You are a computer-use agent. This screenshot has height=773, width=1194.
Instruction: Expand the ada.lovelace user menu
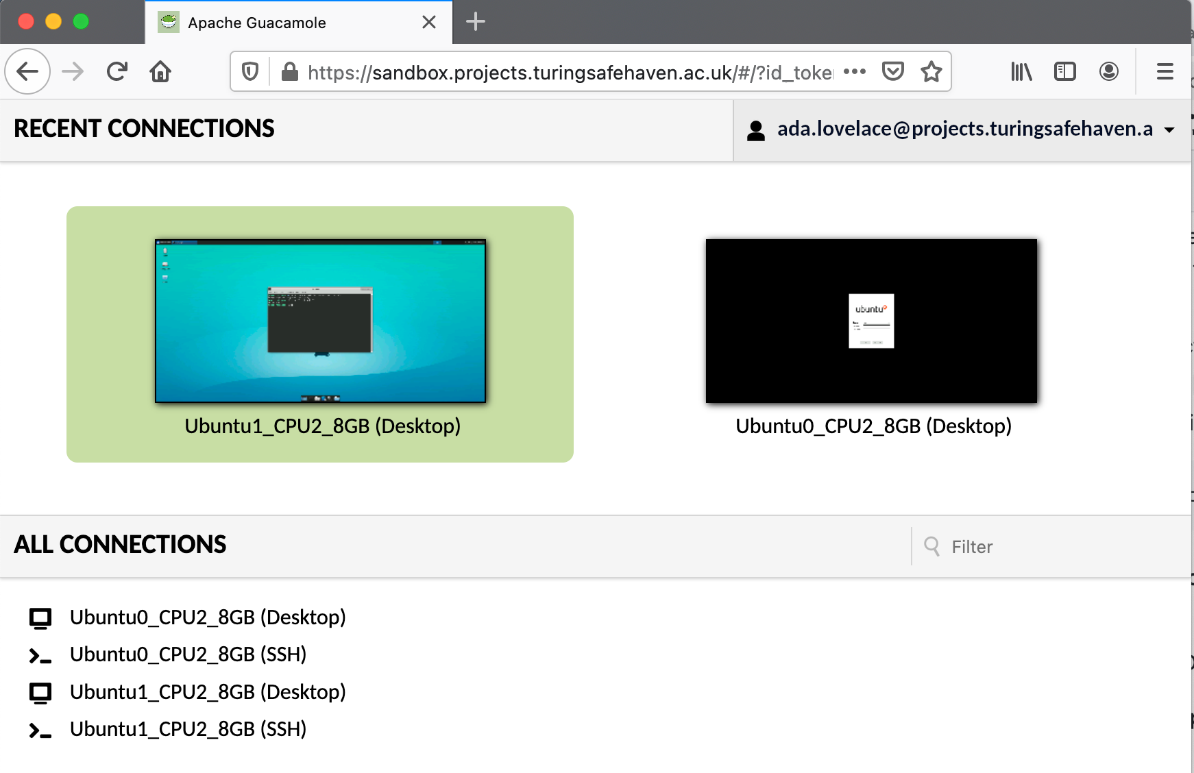[962, 130]
